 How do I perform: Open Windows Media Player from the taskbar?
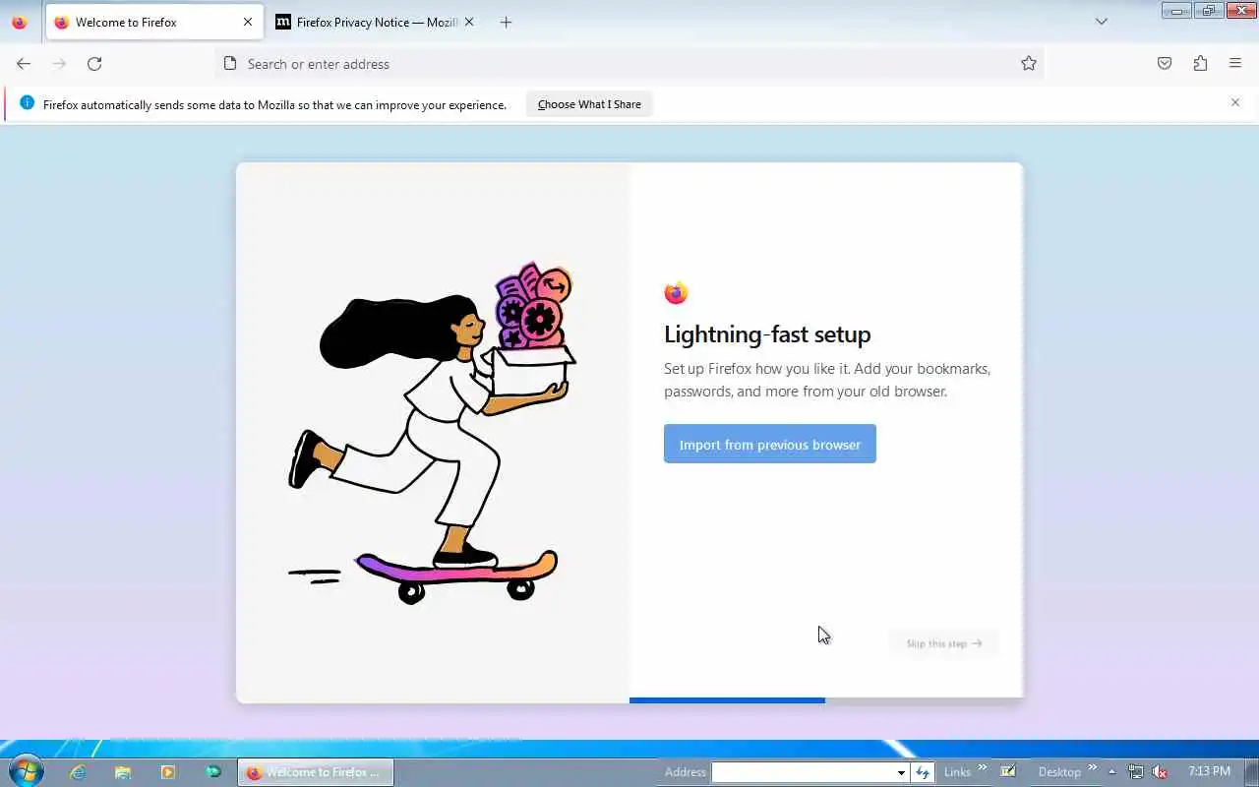point(167,772)
